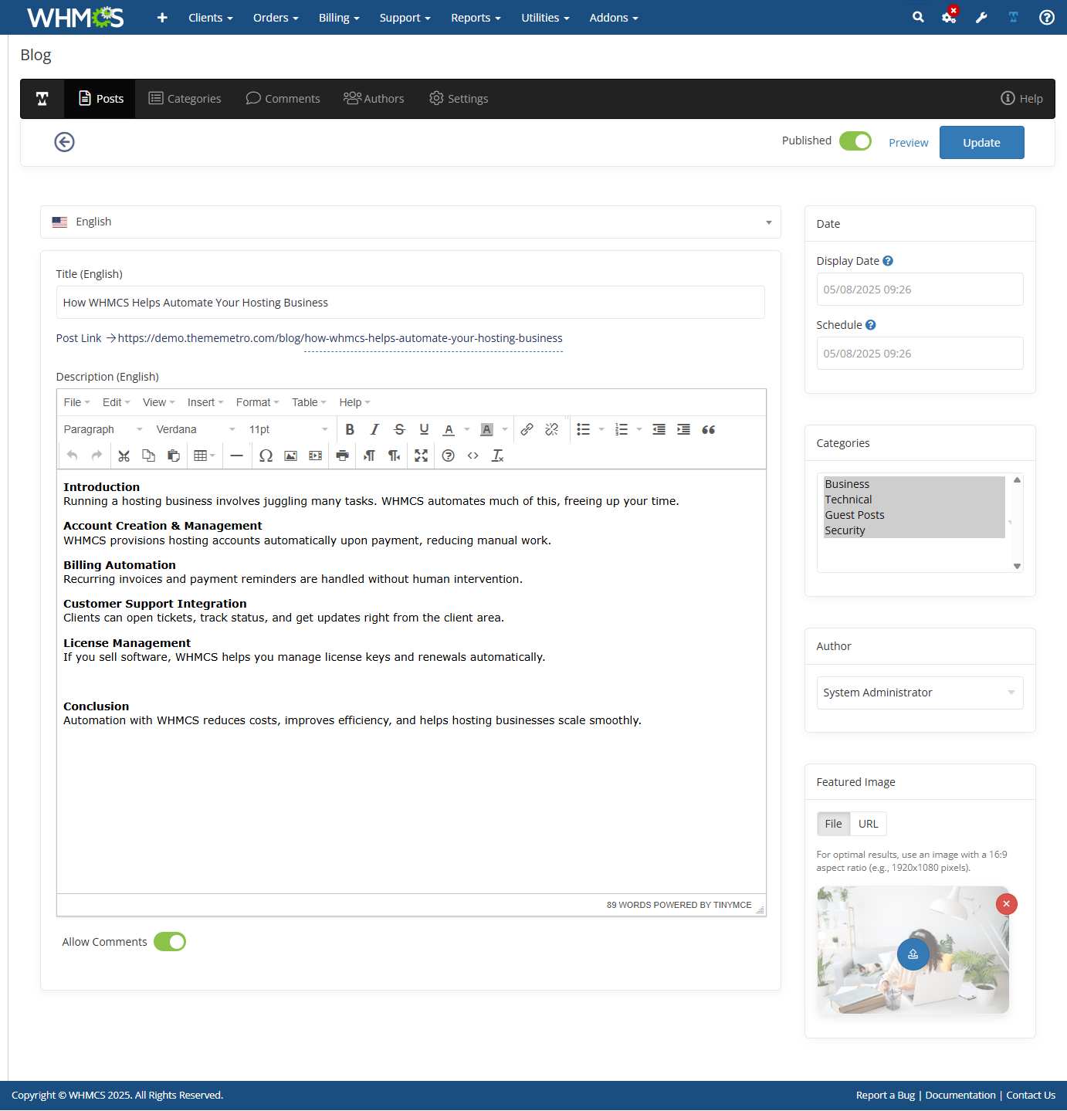Insert a numbered list

622,429
